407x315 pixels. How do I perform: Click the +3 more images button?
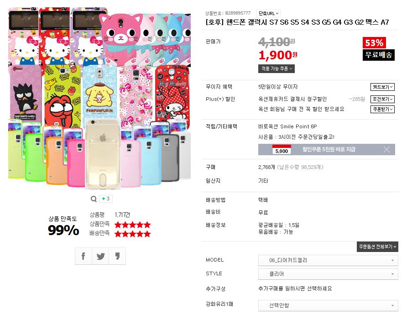tap(105, 199)
